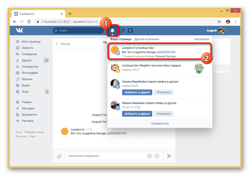Open Фотографии in the sidebar
Image resolution: width=250 pixels, height=176 pixels.
[30, 73]
